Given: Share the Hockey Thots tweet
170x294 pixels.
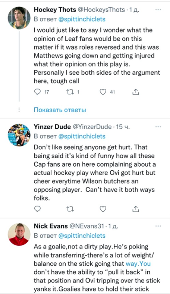Looking at the screenshot, I should coord(136,92).
